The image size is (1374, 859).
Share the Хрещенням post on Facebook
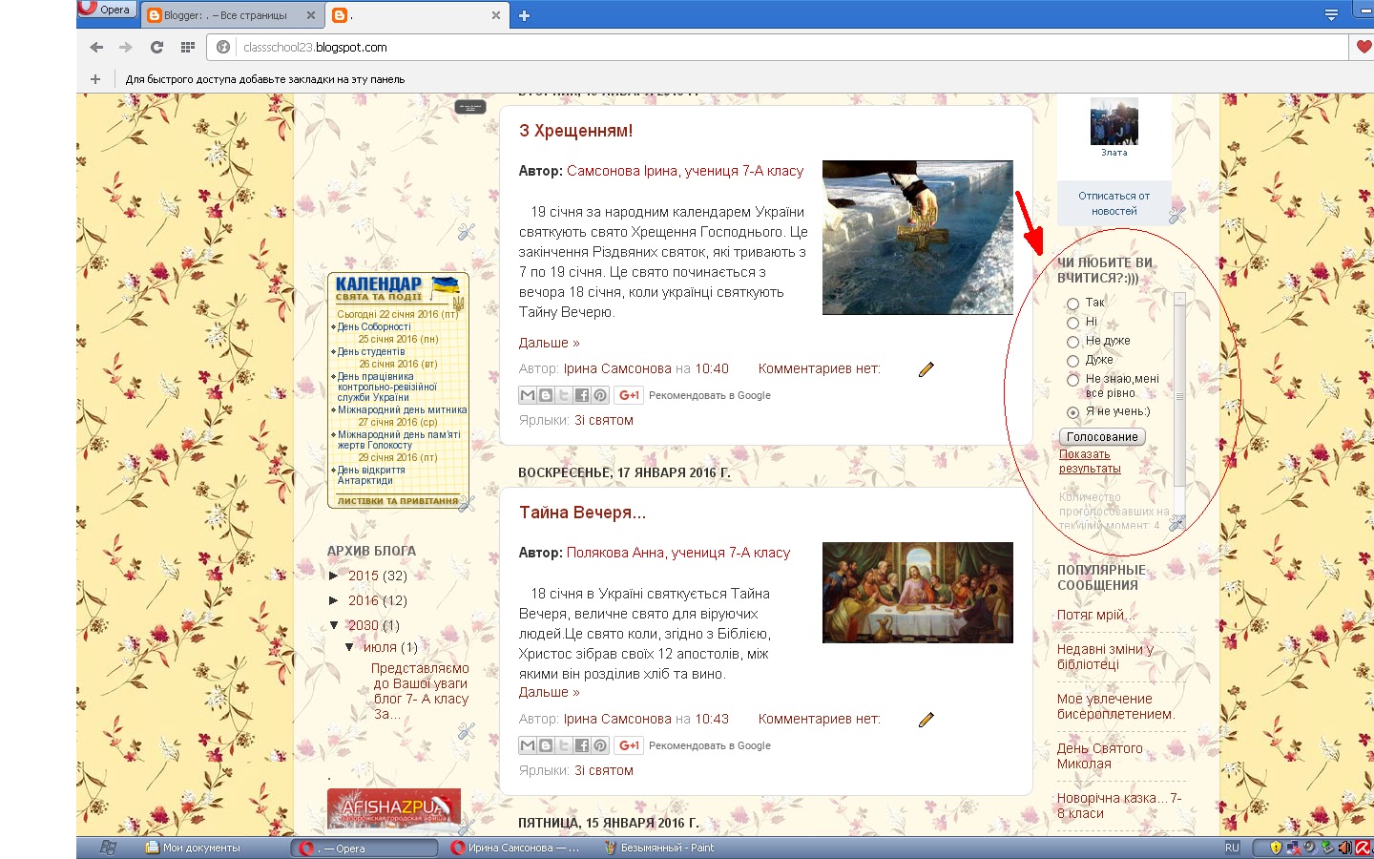coord(582,395)
